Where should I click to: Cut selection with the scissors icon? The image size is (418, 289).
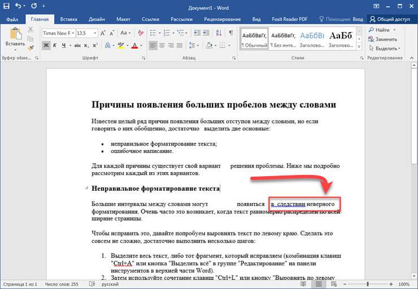tap(31, 29)
